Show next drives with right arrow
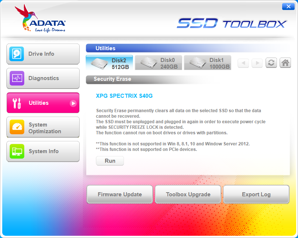The height and width of the screenshot is (238, 298). coord(257,63)
